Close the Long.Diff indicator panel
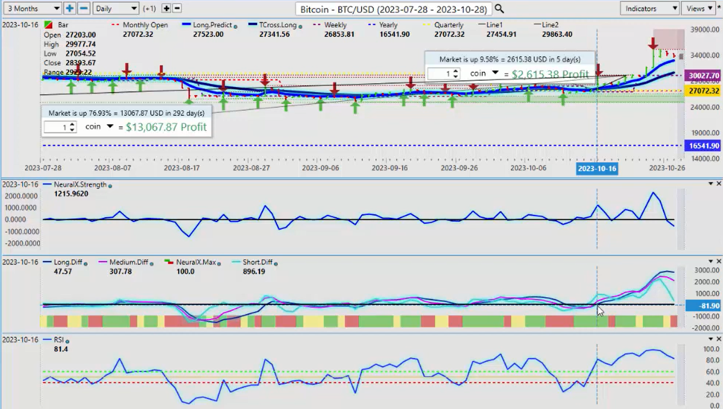The height and width of the screenshot is (409, 723). [x=718, y=261]
